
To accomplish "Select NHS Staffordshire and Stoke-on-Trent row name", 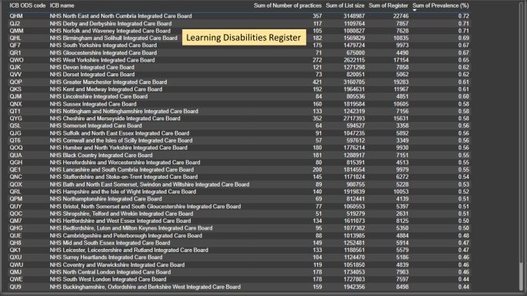I will tap(123, 177).
